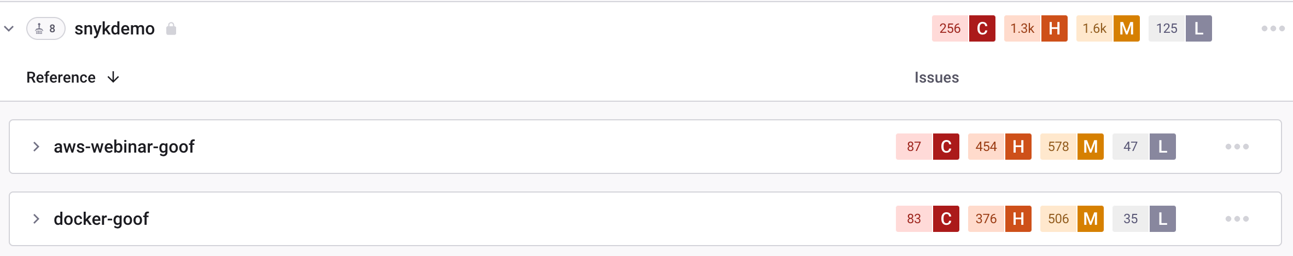Open the docker-goof project name
Image resolution: width=1293 pixels, height=256 pixels.
point(101,219)
